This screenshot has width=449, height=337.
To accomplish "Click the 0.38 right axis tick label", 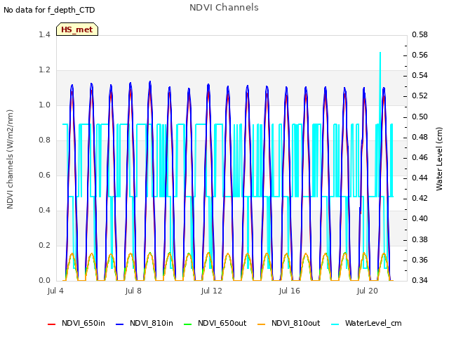I will point(420,239).
